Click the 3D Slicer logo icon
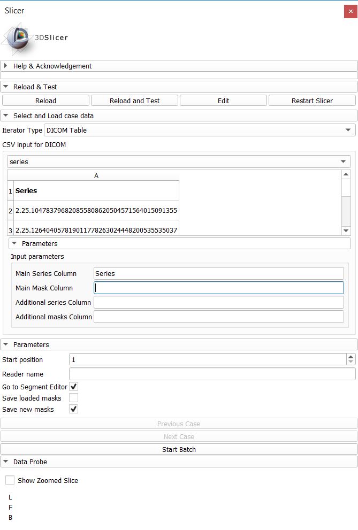This screenshot has height=530, width=358. coord(18,38)
